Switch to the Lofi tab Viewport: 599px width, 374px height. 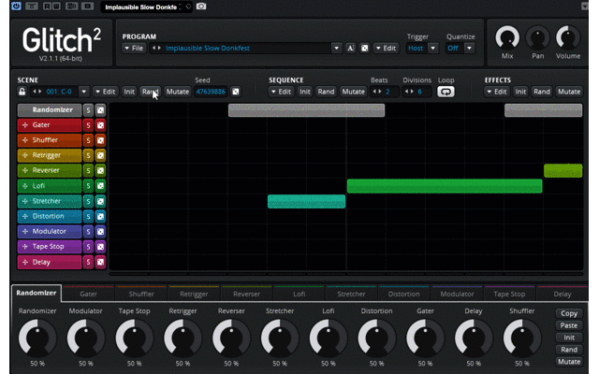pos(299,294)
